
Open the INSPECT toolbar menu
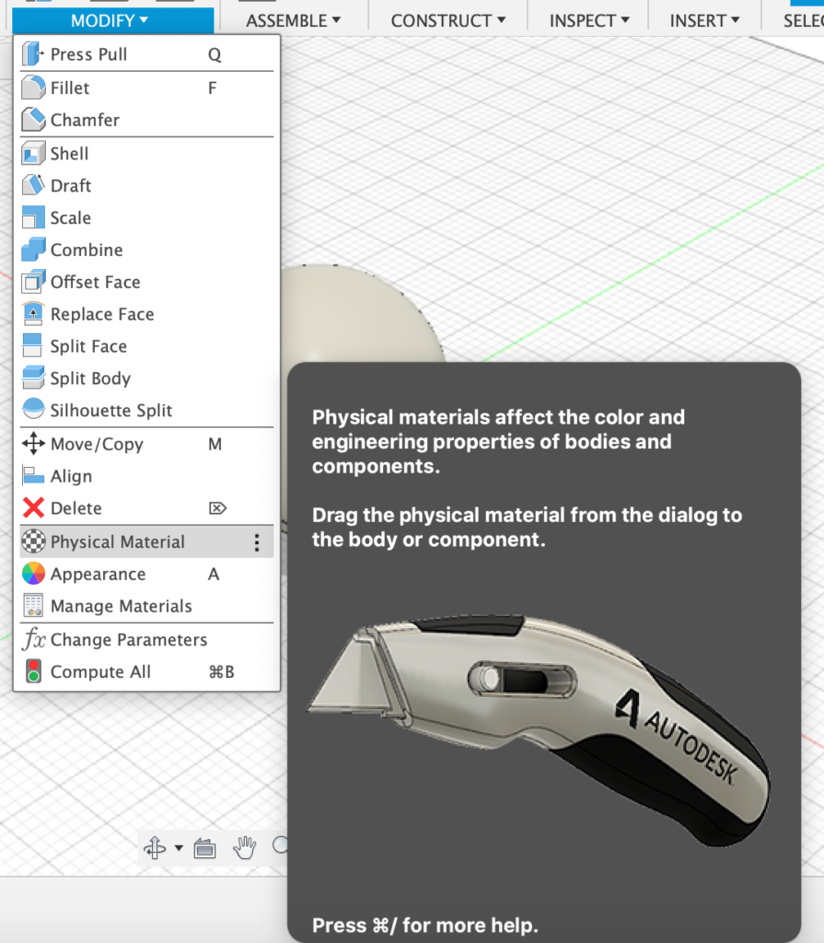point(589,20)
